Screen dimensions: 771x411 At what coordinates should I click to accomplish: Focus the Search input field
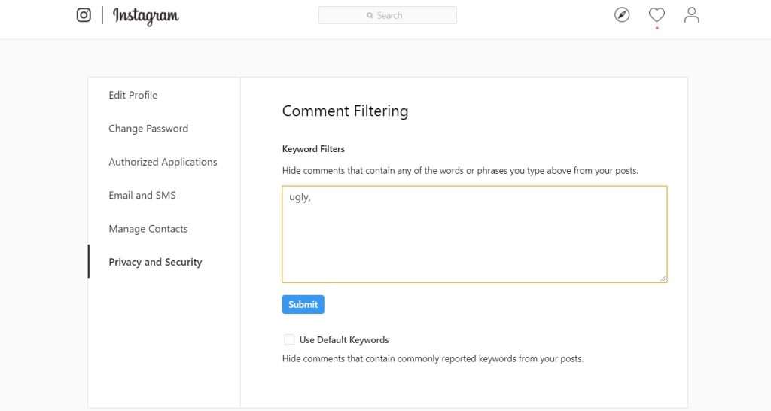(399, 16)
